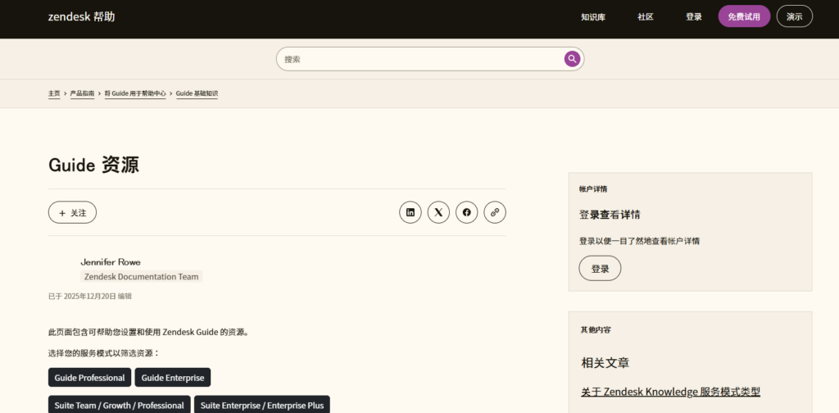Share article on Facebook
Image resolution: width=839 pixels, height=413 pixels.
tap(466, 212)
